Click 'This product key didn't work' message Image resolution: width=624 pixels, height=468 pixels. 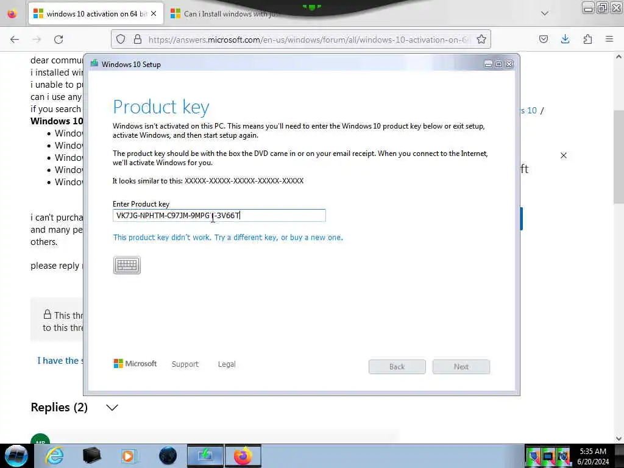[228, 238]
